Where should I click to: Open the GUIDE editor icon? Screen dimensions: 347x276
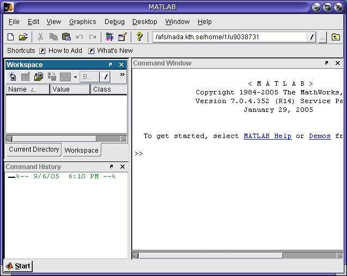pos(123,37)
